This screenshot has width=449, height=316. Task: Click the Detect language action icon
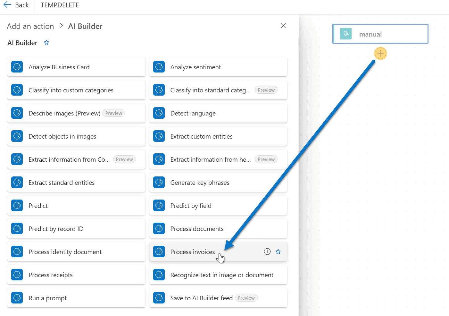159,113
